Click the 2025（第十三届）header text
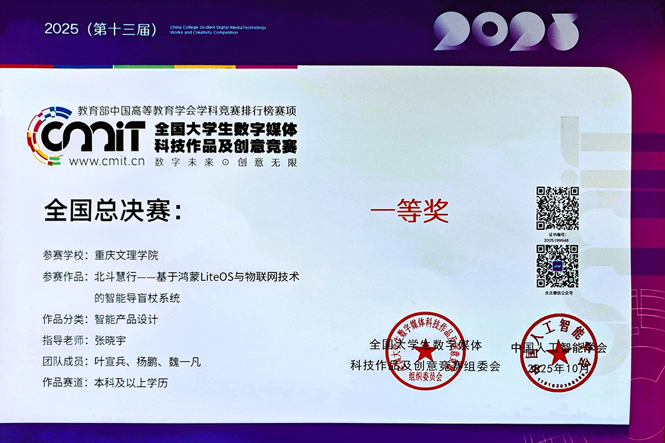 (100, 29)
